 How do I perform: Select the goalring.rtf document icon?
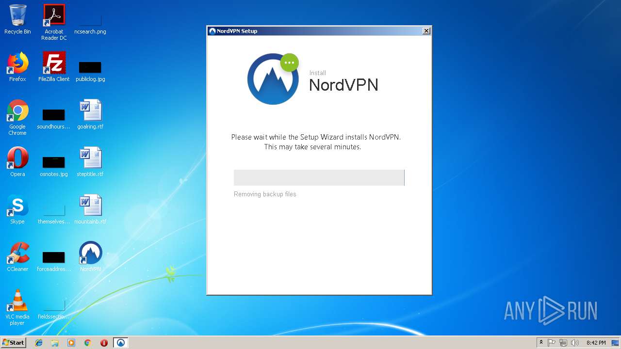(90, 114)
